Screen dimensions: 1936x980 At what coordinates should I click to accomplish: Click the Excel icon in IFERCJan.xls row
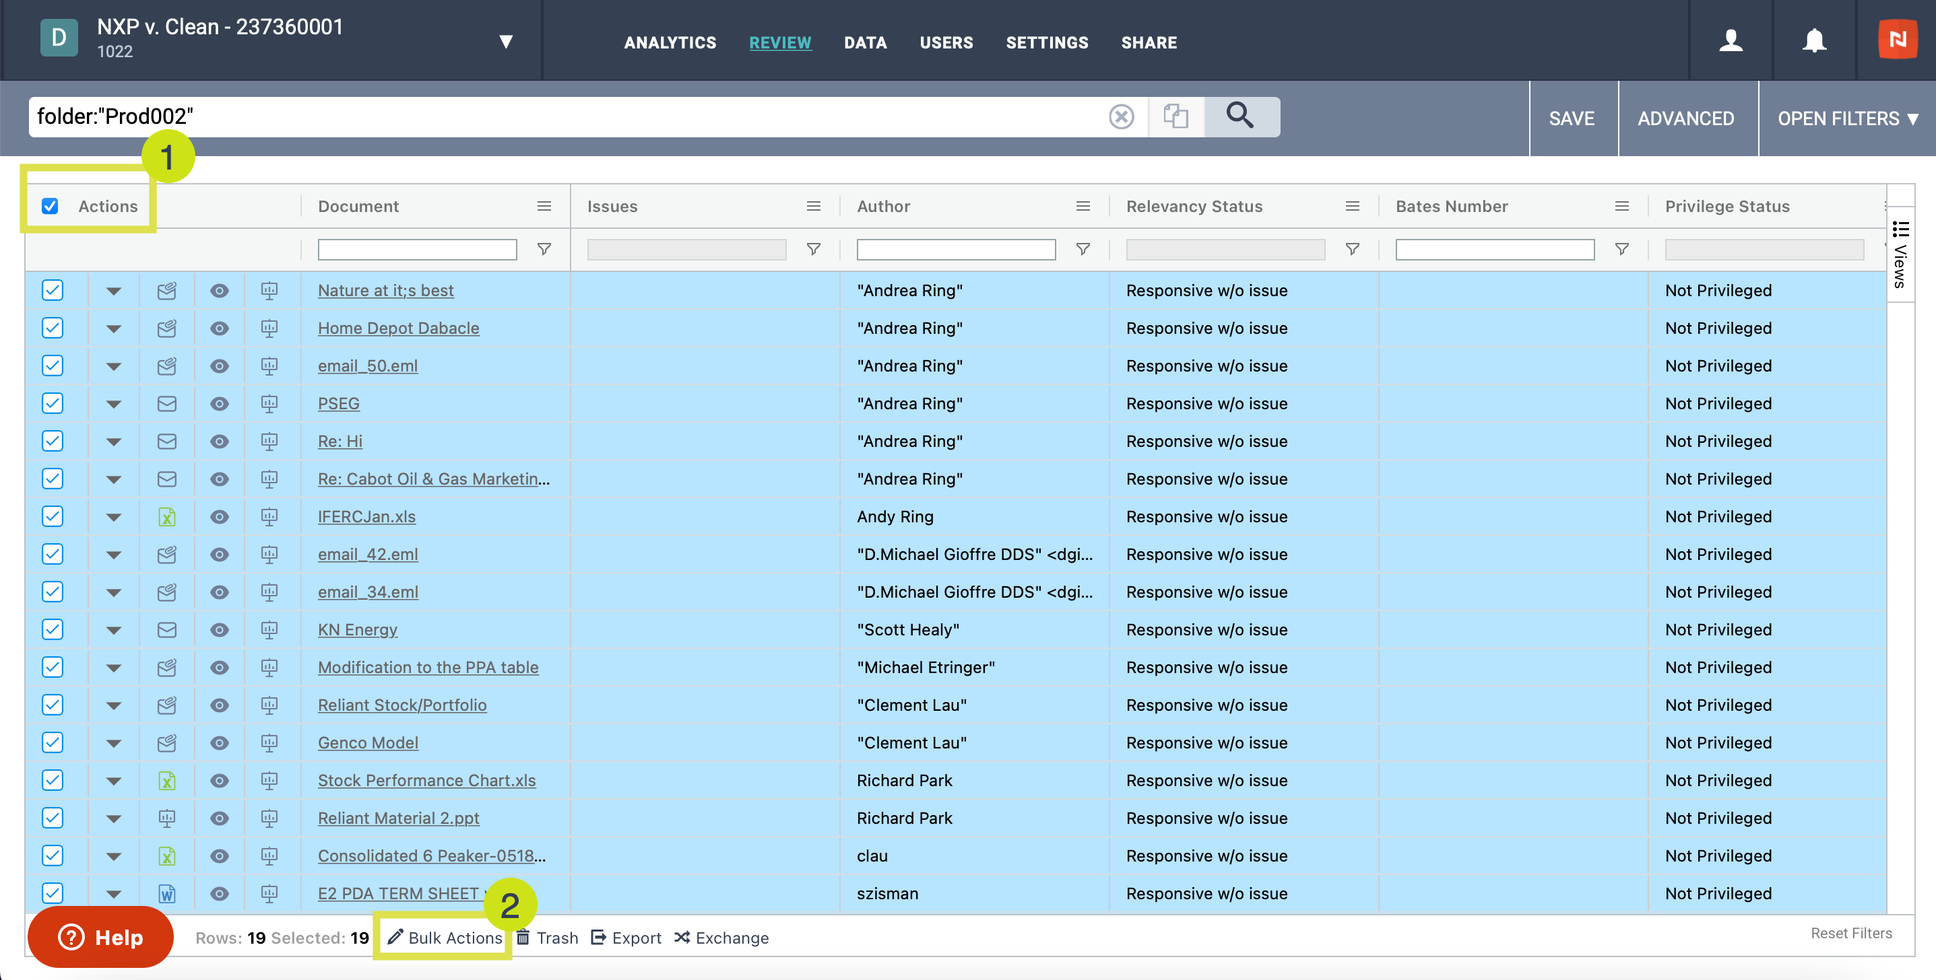click(x=167, y=517)
